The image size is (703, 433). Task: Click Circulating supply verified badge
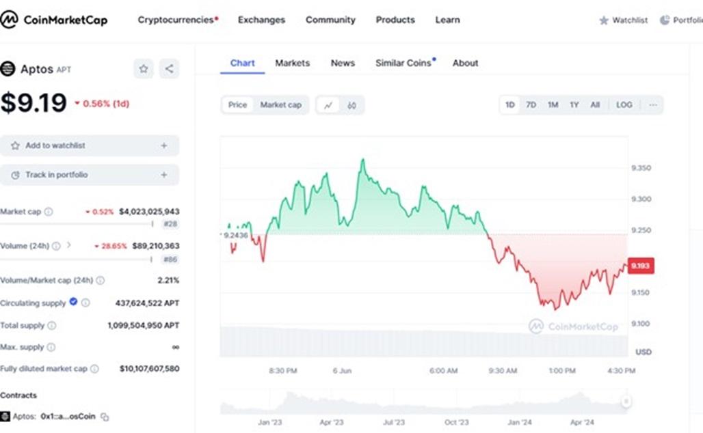tap(74, 302)
